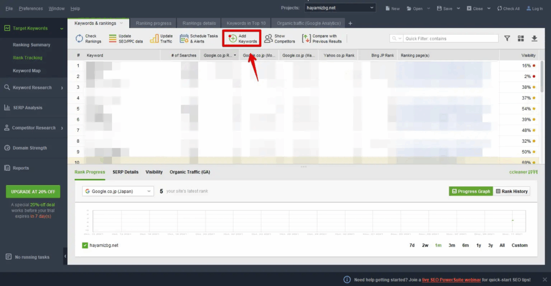Expand the Keyword Research sidebar section

pos(32,88)
